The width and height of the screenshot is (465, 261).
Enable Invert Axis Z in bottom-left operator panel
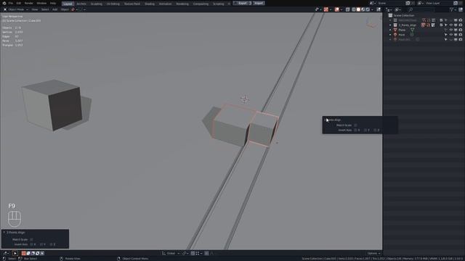point(51,244)
